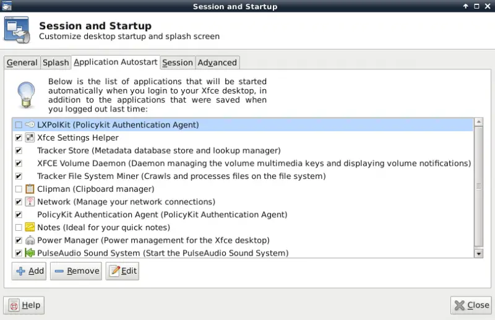Screen dimensions: 495x320
Task: Disable the Tracker Store autostart checkbox
Action: (19, 150)
